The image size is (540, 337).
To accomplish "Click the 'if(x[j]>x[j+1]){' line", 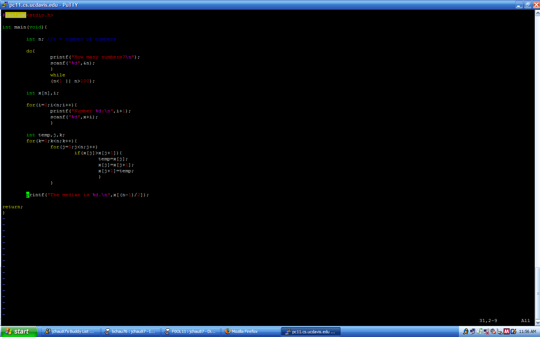I will 98,153.
